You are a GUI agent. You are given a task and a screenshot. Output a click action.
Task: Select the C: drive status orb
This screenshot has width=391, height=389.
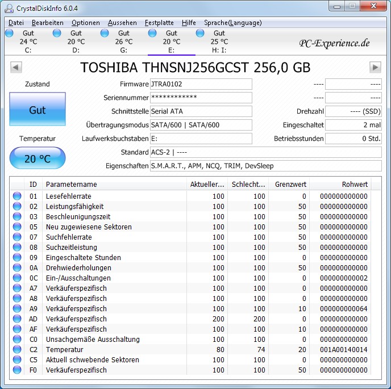click(x=10, y=34)
